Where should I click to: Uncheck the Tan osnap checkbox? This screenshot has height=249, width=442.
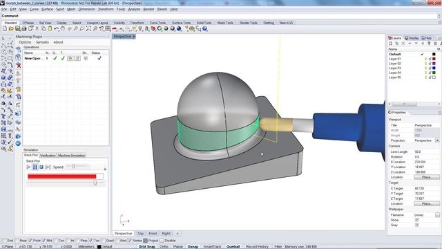point(90,241)
